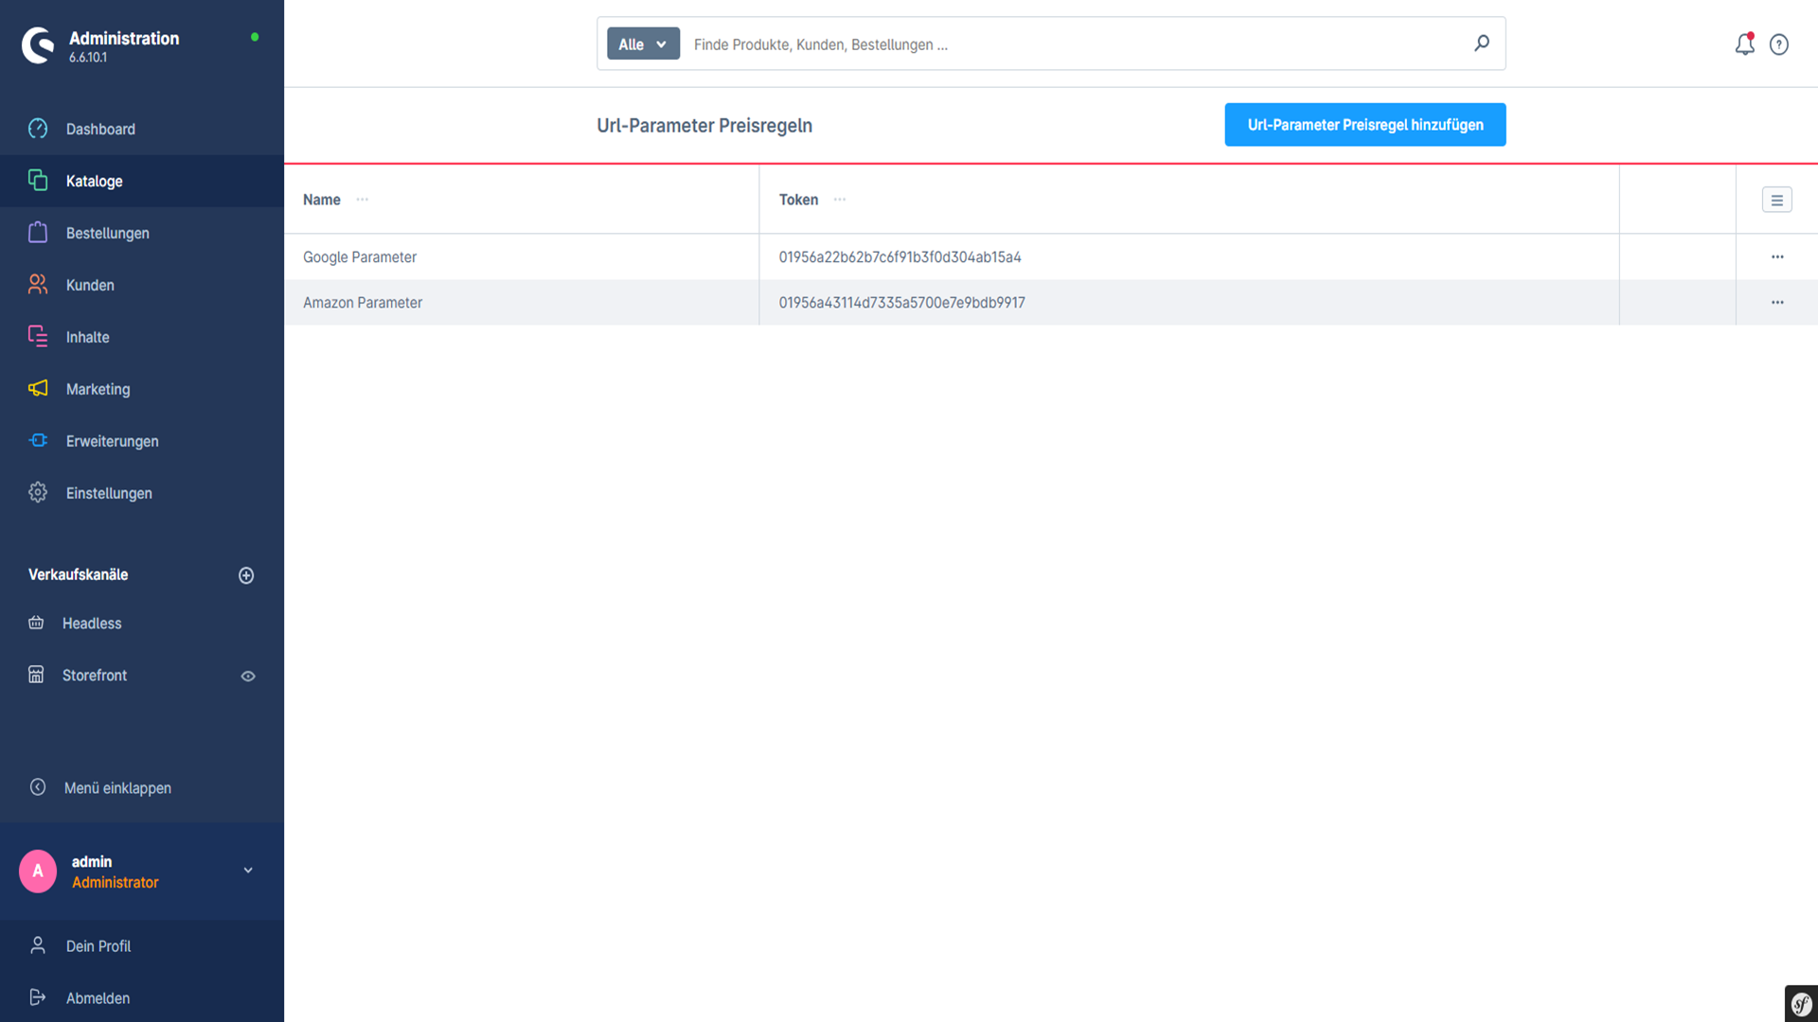Sort by the Token column header
The height and width of the screenshot is (1022, 1818).
tap(798, 200)
